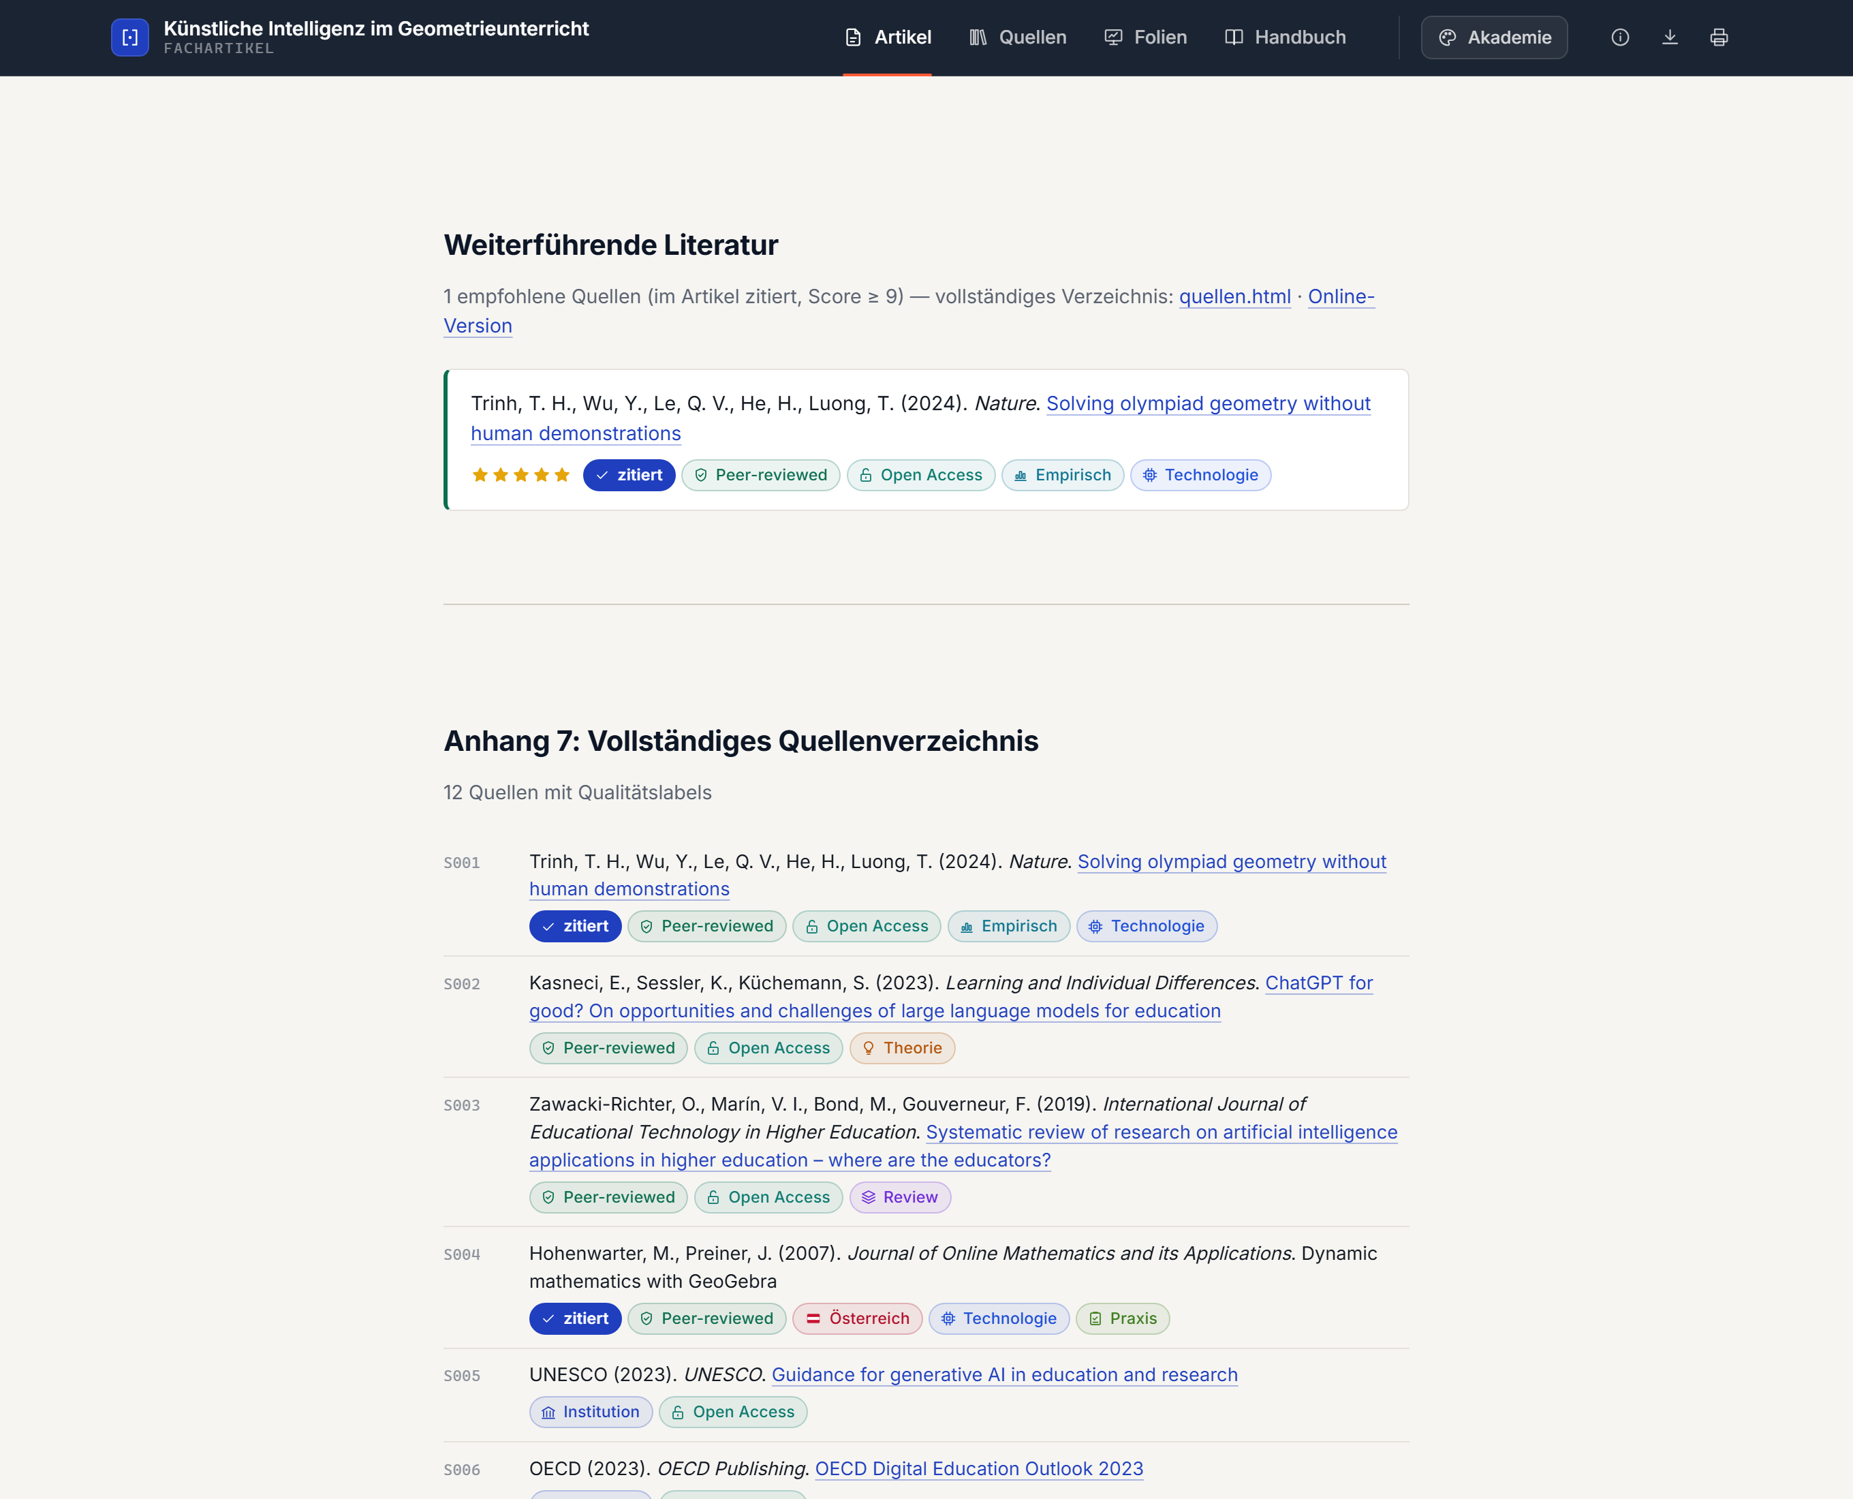Viewport: 1853px width, 1499px height.
Task: Click the zitiert badge of source S001
Action: 575,926
